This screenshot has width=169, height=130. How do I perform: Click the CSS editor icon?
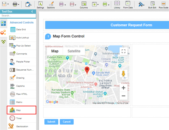coord(61,4)
